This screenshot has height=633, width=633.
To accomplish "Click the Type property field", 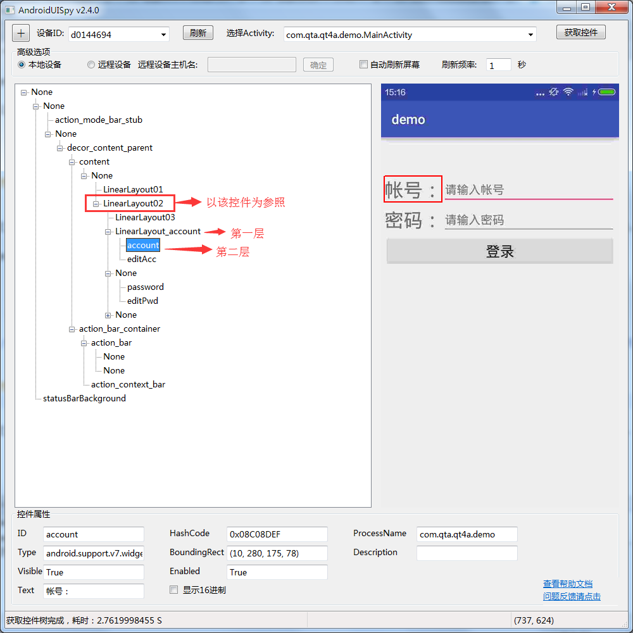I will (93, 553).
